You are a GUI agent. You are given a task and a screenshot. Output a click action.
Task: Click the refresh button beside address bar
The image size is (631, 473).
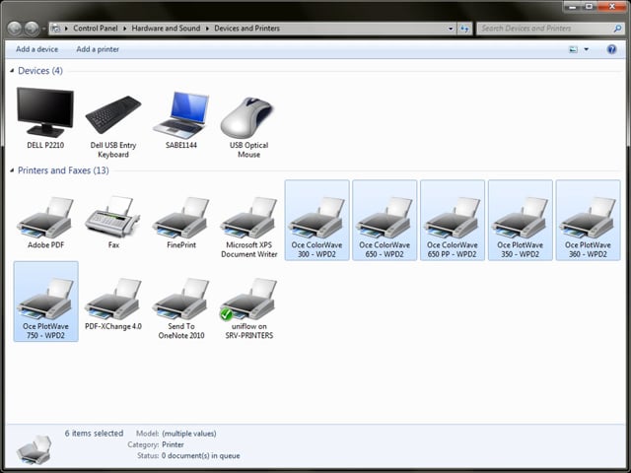464,29
